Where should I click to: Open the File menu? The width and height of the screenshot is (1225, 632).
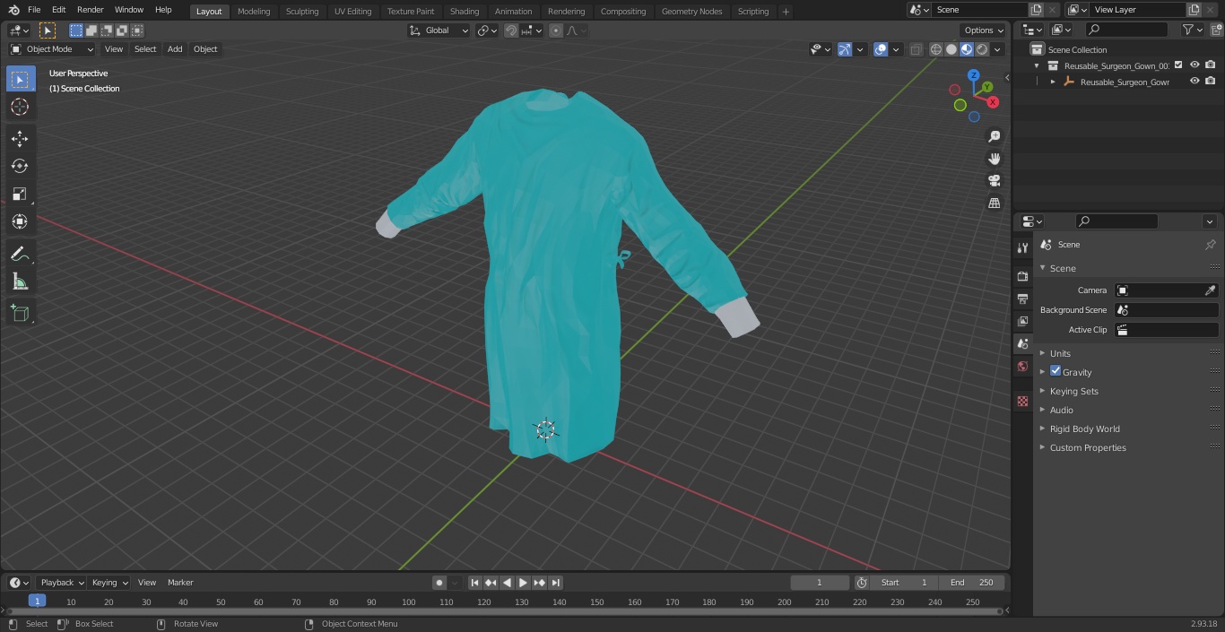34,10
